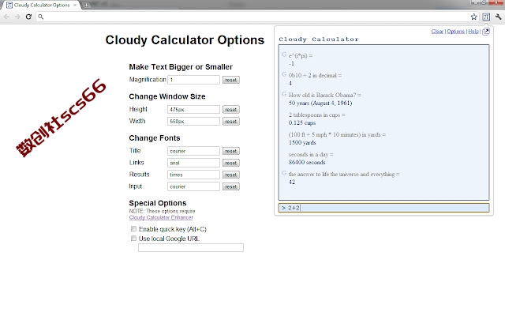Image resolution: width=505 pixels, height=316 pixels.
Task: Click the result '50 years (August 4, 1961)'
Action: [320, 103]
